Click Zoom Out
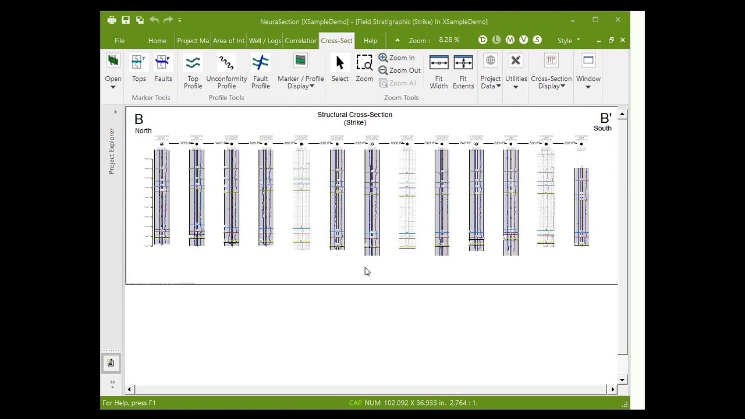Screen dimensions: 745x419 pyautogui.click(x=400, y=70)
